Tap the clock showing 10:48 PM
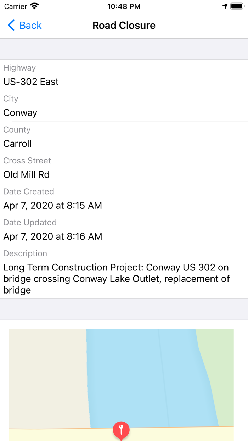Screen dimensions: 248x441 click(x=124, y=6)
